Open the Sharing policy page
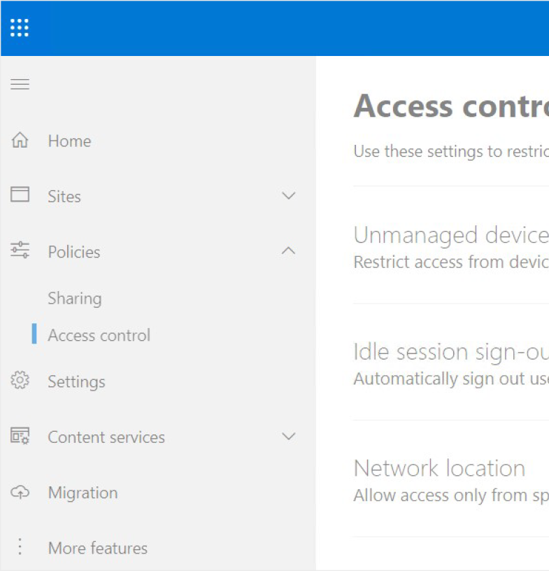 75,298
